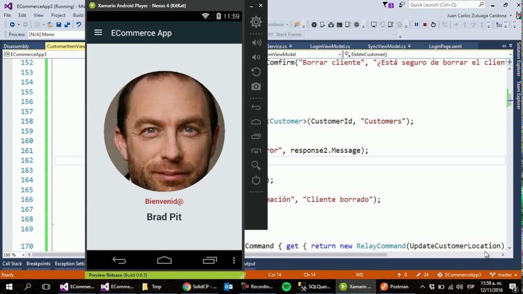Click Navigate Backward in Visual Studio toolbar
The image size is (523, 294).
tap(12, 24)
